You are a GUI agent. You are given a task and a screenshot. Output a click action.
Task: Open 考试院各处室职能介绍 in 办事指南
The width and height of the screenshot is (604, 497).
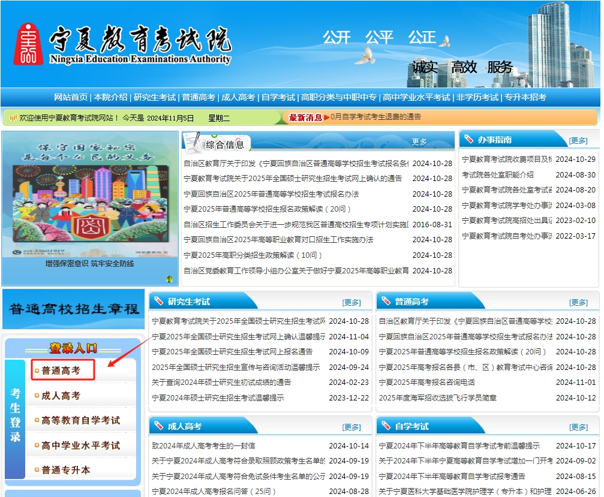point(498,175)
